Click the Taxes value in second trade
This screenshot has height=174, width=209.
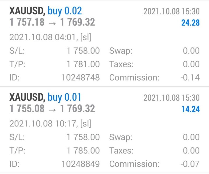191,151
